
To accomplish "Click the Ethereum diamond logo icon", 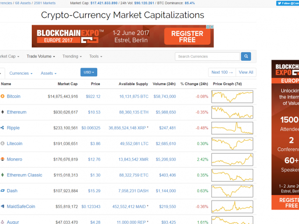I will 2,112.
